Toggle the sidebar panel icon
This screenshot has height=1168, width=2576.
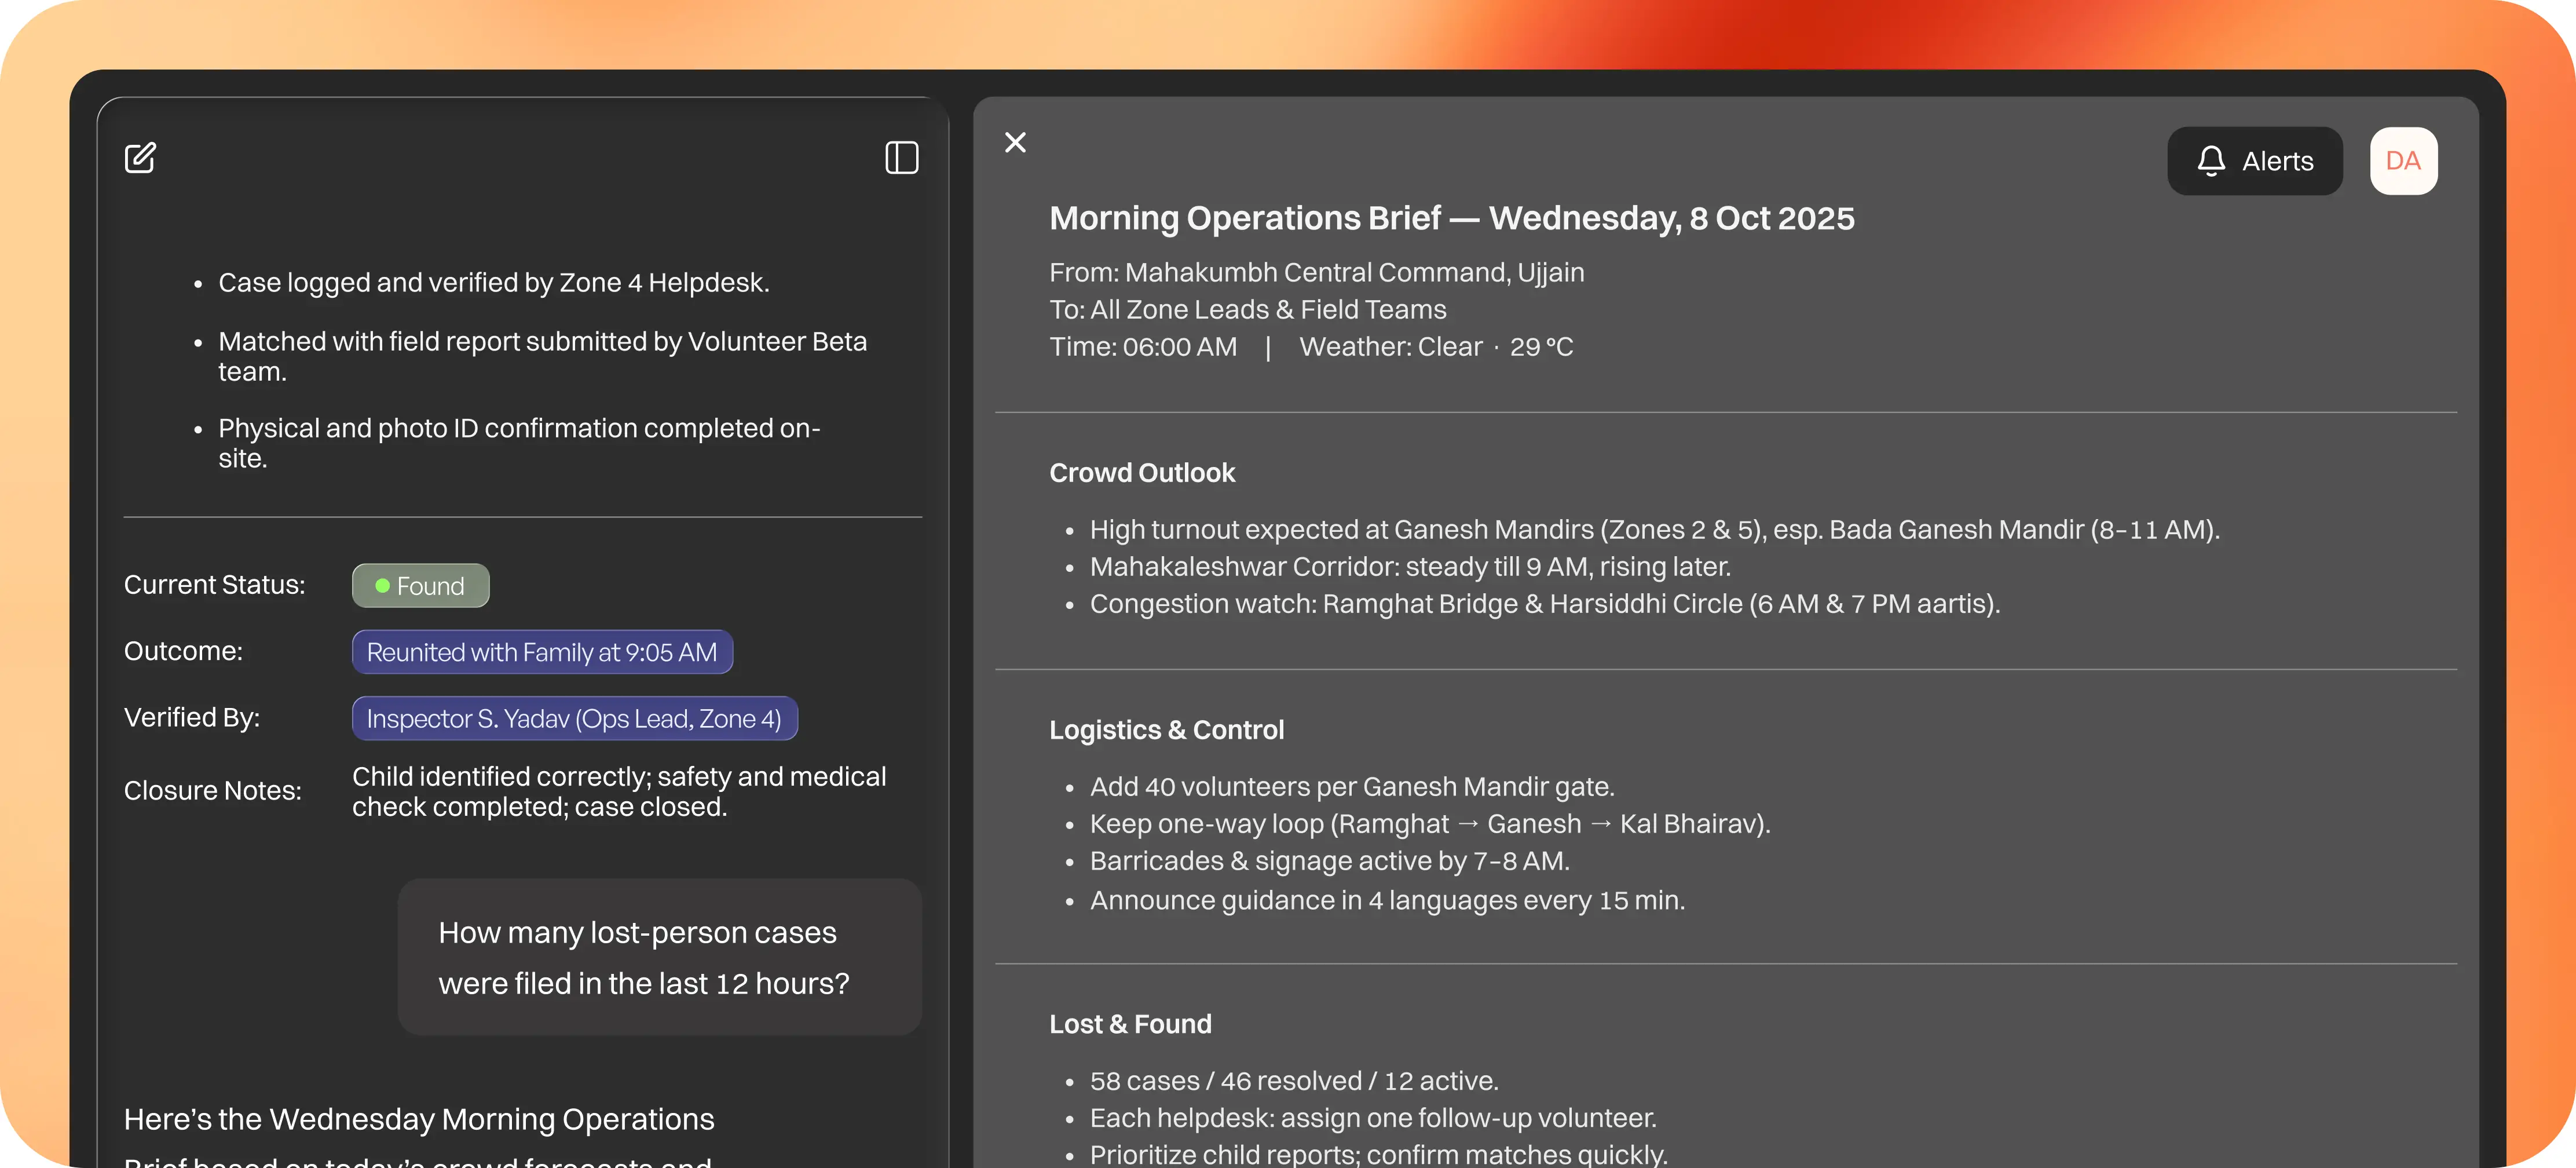(x=901, y=157)
